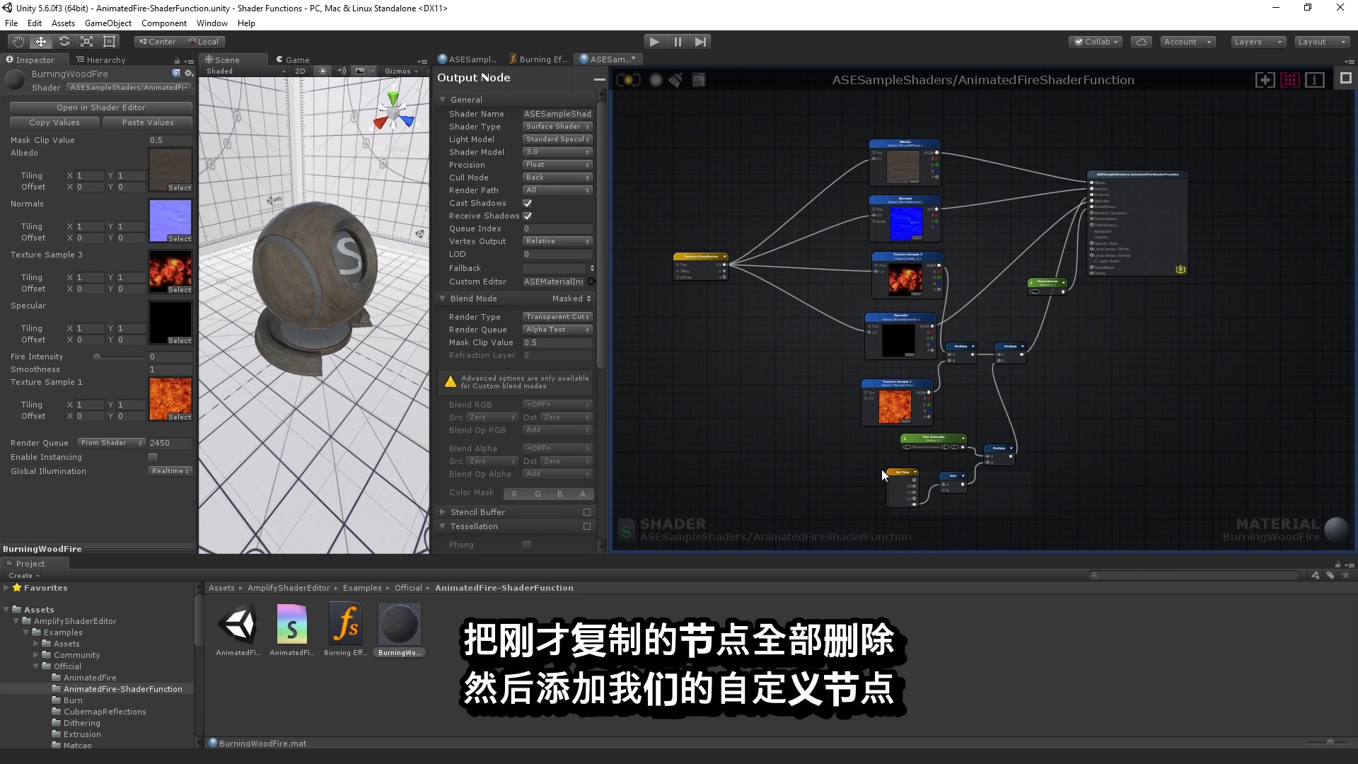Select the Hand tool in the toolbar
The image size is (1358, 764).
point(18,41)
